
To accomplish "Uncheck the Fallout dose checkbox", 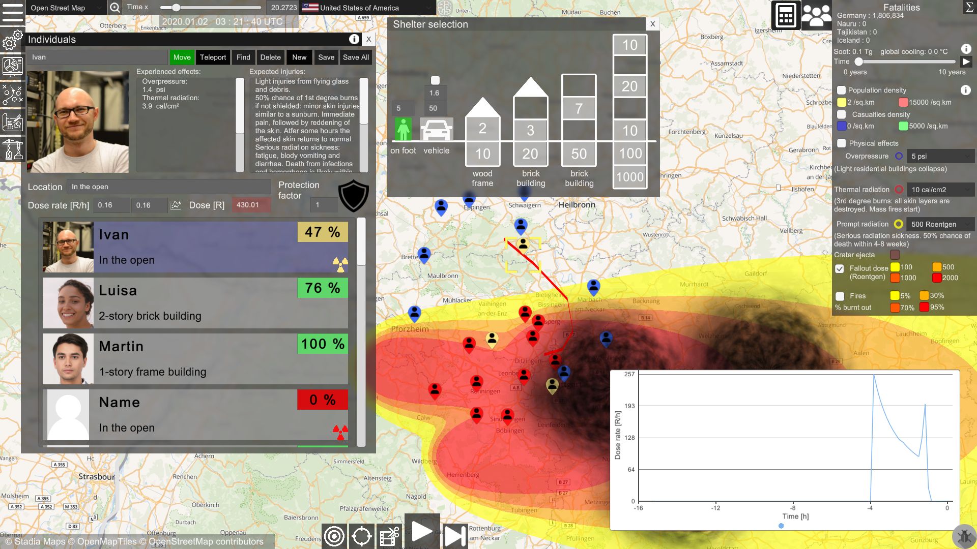I will point(840,268).
